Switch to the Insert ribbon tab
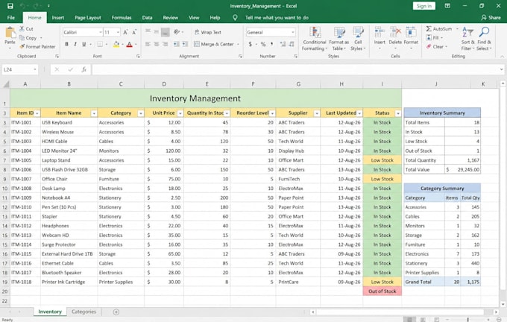507x322 pixels. pyautogui.click(x=58, y=17)
